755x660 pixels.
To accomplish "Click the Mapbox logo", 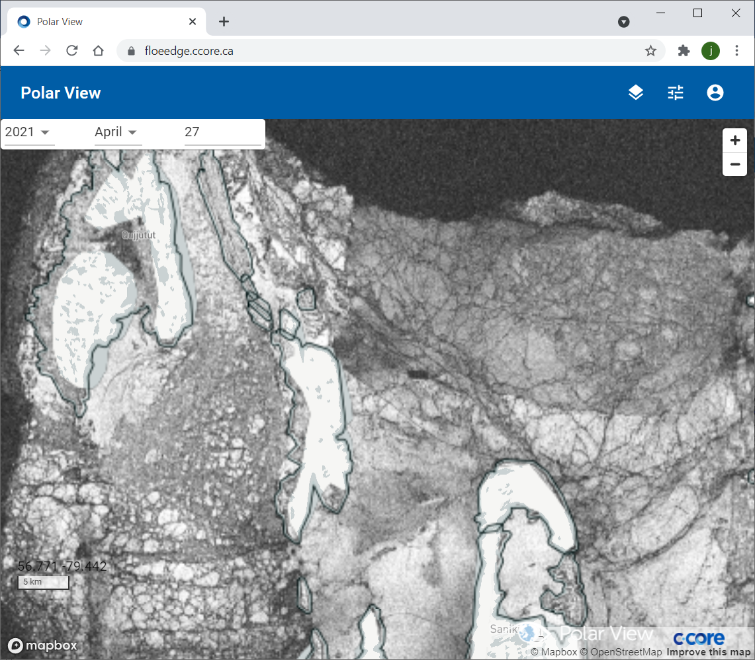I will tap(43, 645).
